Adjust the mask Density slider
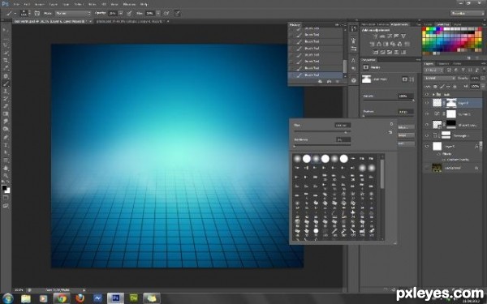 point(389,101)
